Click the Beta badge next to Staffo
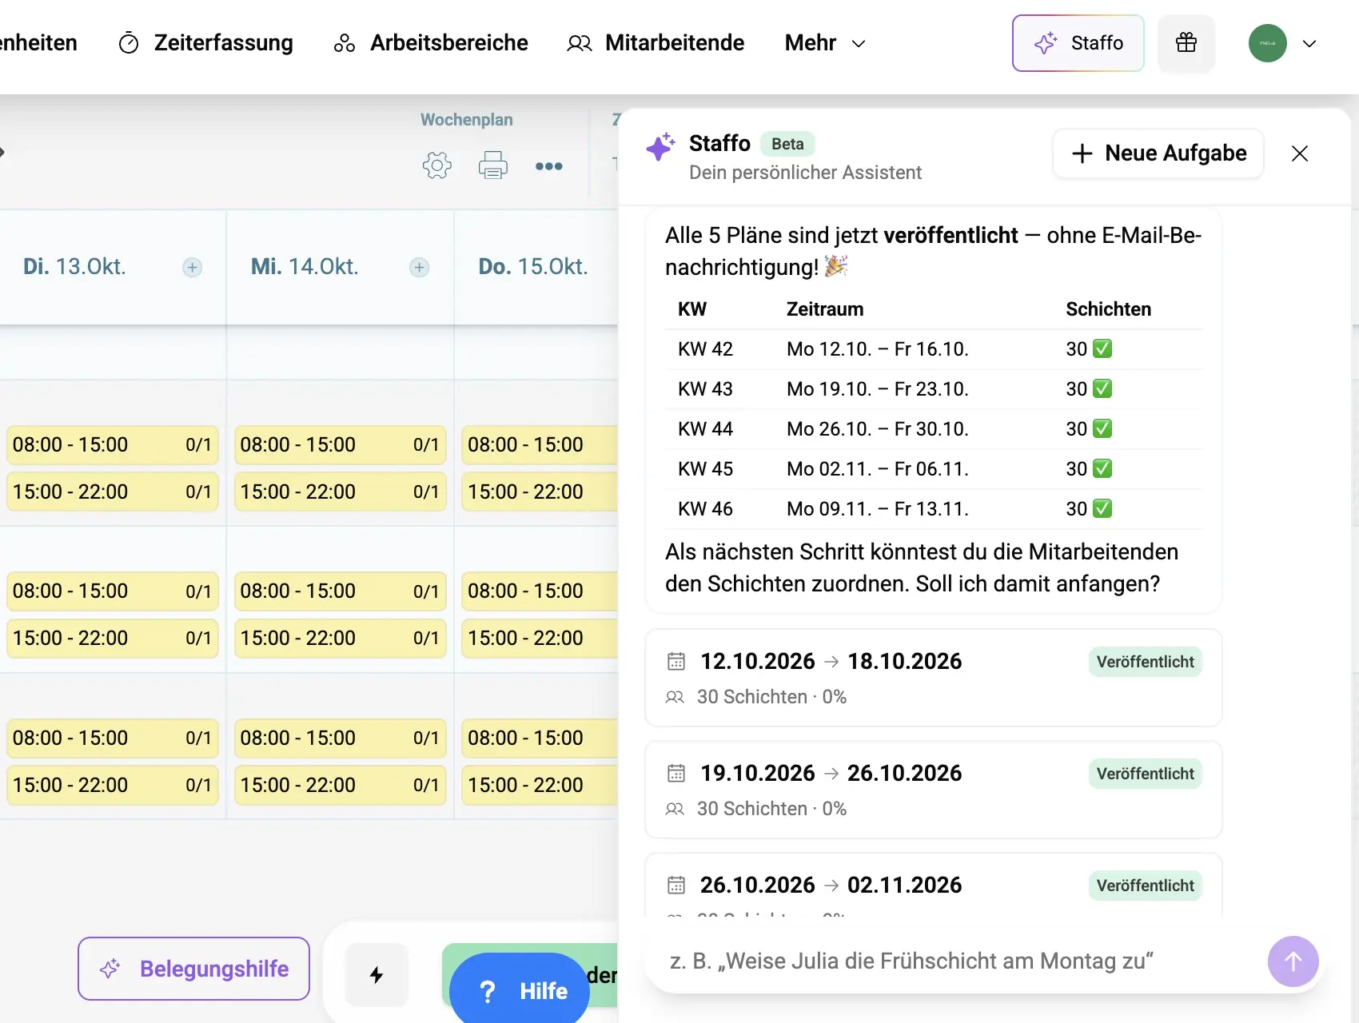The width and height of the screenshot is (1359, 1023). click(x=787, y=144)
